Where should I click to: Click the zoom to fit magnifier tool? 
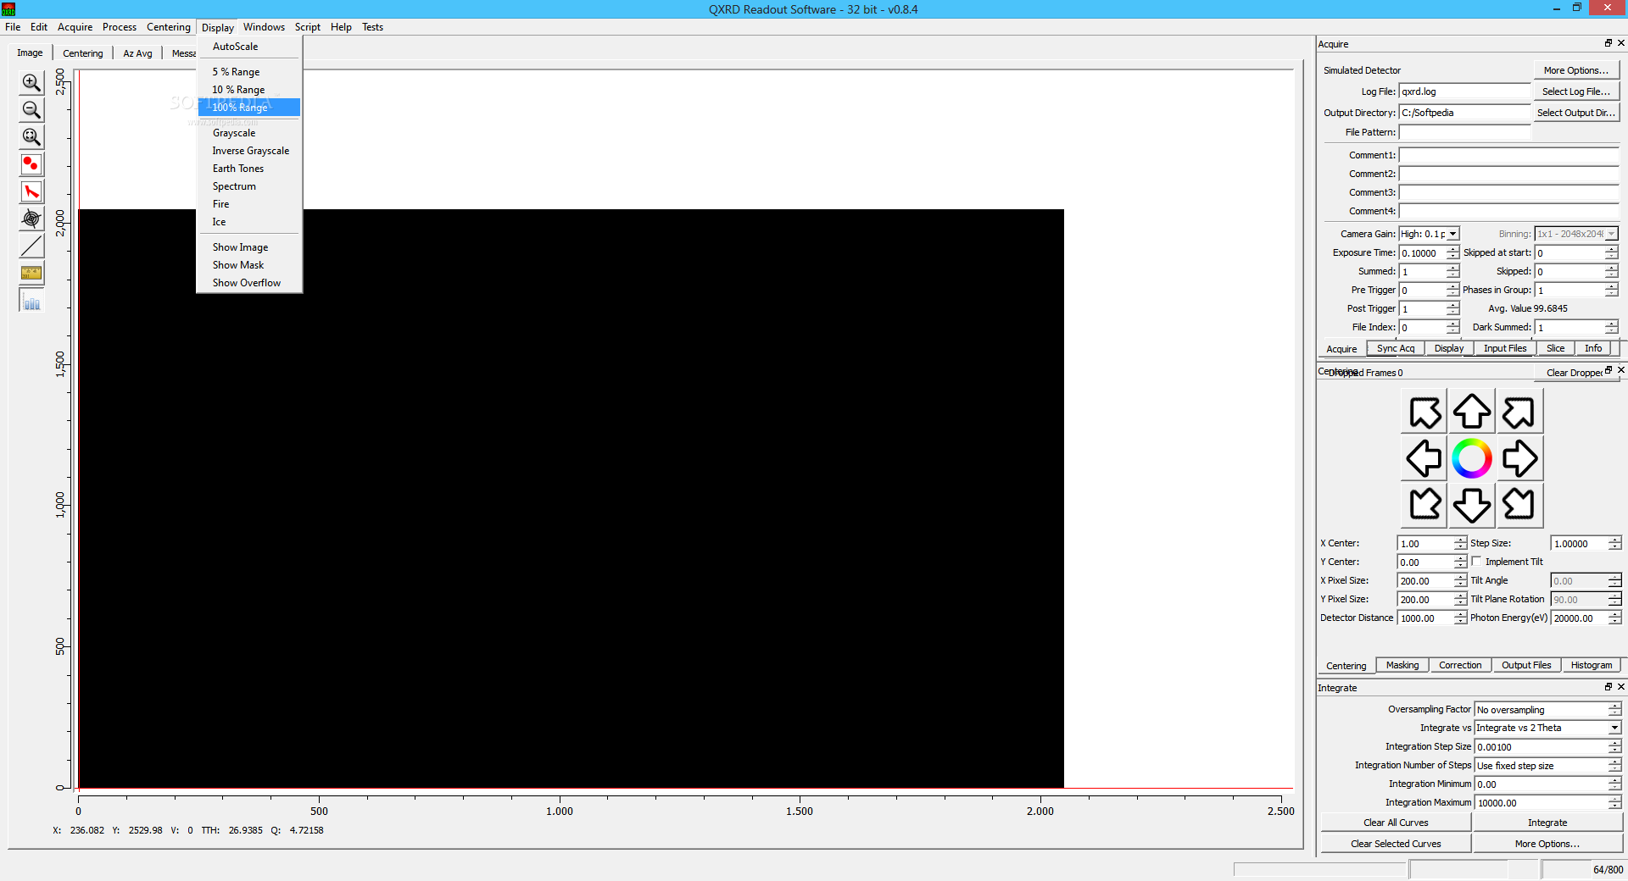click(x=31, y=136)
